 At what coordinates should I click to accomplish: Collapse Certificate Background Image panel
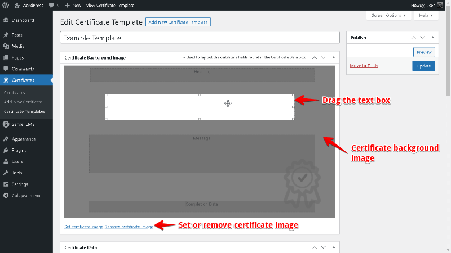click(x=334, y=58)
